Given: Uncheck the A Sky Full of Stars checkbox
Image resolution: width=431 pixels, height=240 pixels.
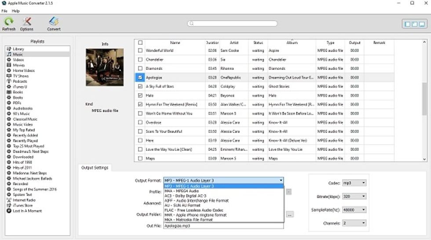Looking at the screenshot, I should click(140, 86).
